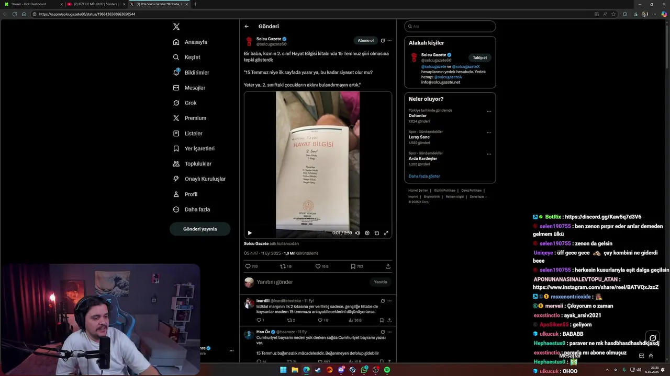670x376 pixels.
Task: Open account menu dots beside profile
Action: pos(231,351)
